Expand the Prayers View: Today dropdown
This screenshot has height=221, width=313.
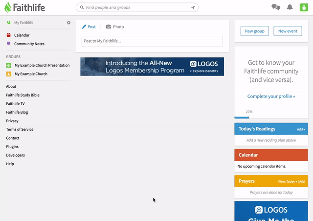tap(288, 182)
